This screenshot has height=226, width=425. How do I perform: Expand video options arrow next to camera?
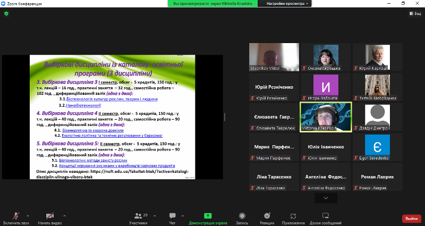pos(64,216)
